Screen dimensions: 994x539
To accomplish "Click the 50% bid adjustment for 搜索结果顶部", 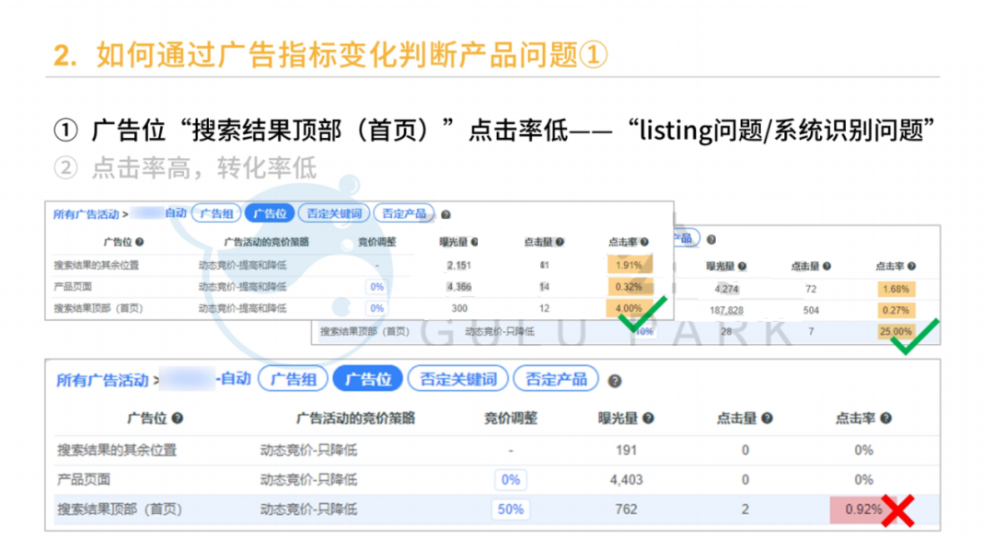I will [510, 509].
